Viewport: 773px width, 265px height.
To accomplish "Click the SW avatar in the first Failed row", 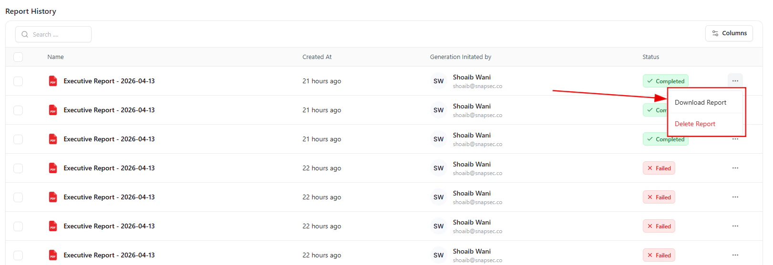I will click(439, 168).
